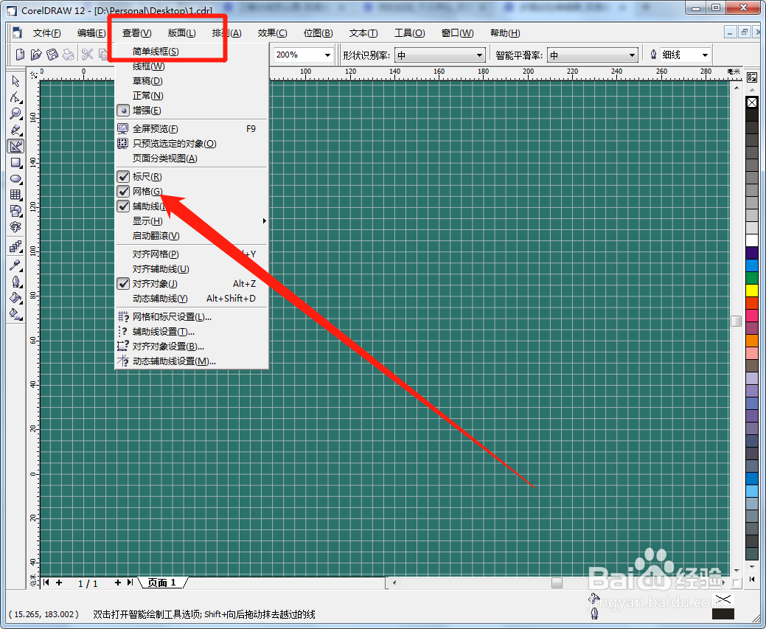Click the Open file icon
Viewport: 766px width, 629px height.
tap(36, 55)
